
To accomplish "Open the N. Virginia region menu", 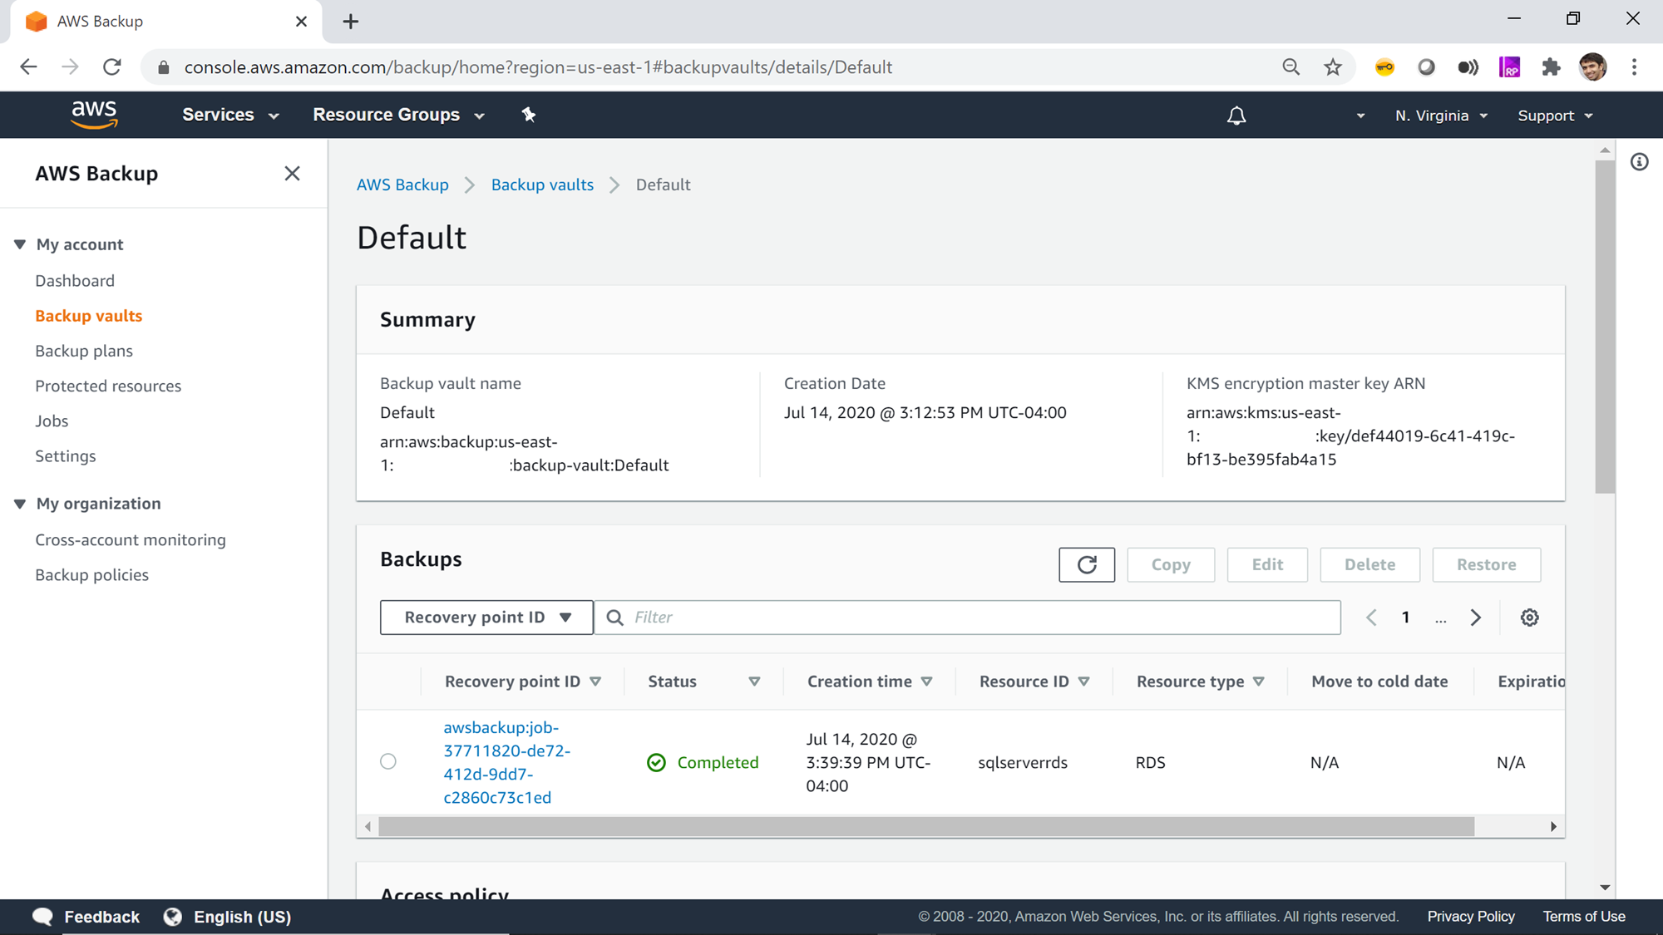I will coord(1440,116).
